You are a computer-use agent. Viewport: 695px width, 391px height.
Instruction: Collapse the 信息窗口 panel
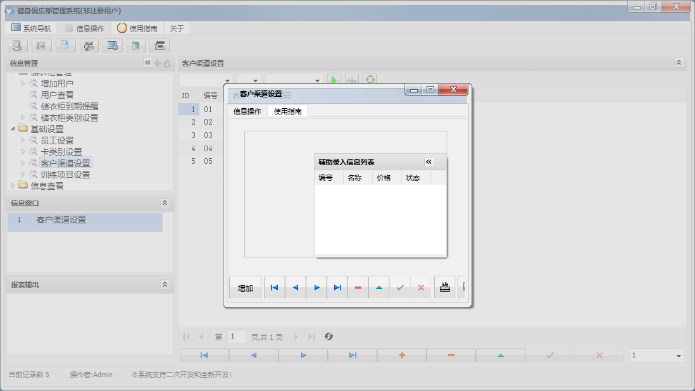[x=165, y=203]
